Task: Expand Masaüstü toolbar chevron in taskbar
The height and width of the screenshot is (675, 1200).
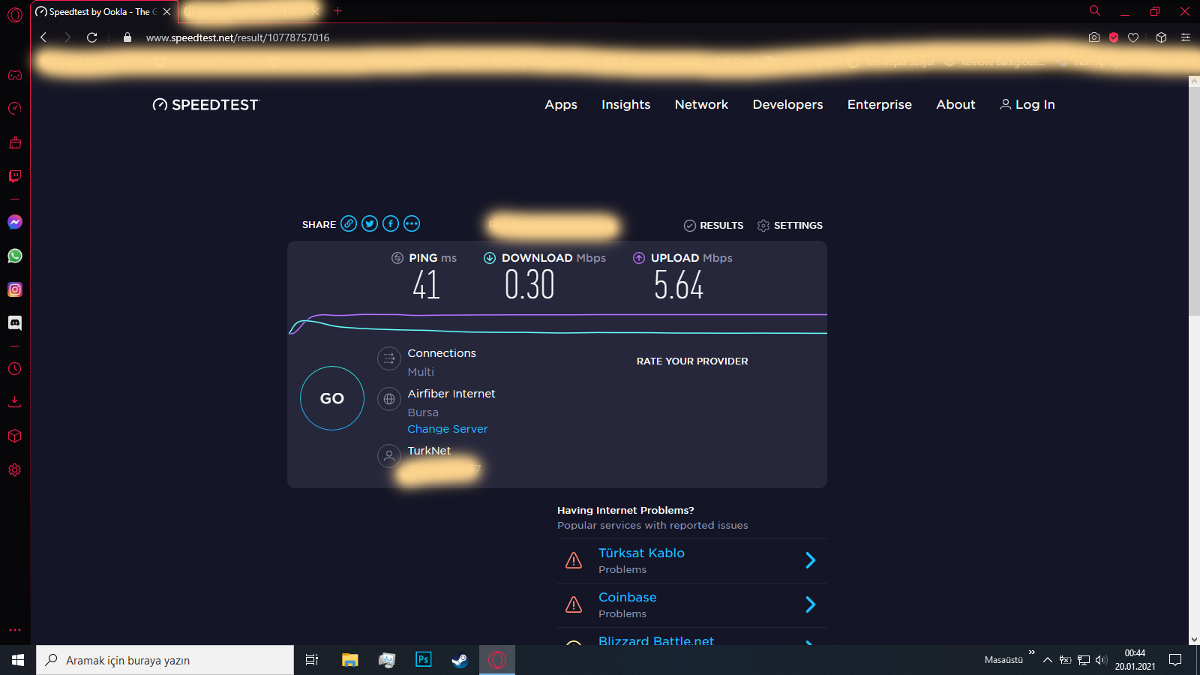Action: coord(1032,652)
